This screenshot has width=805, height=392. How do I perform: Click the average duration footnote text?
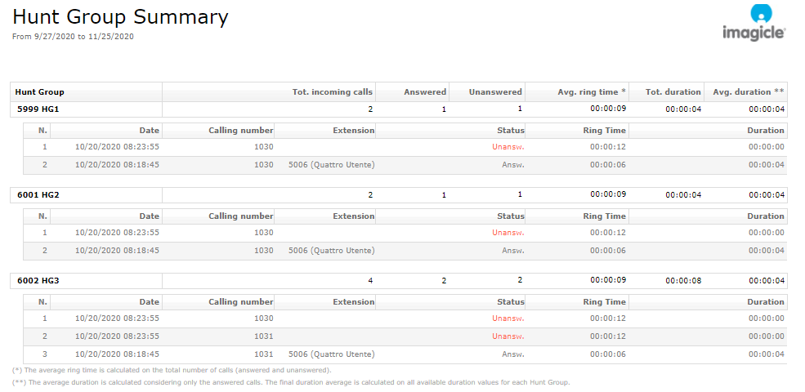tap(290, 382)
